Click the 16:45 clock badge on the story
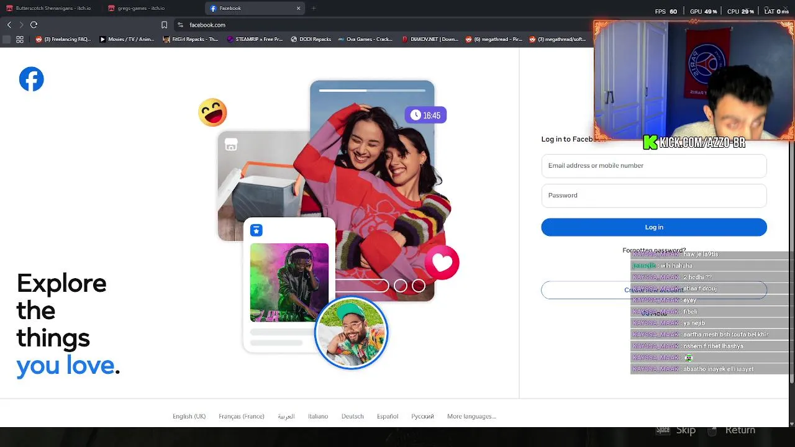The height and width of the screenshot is (447, 795). coord(425,115)
